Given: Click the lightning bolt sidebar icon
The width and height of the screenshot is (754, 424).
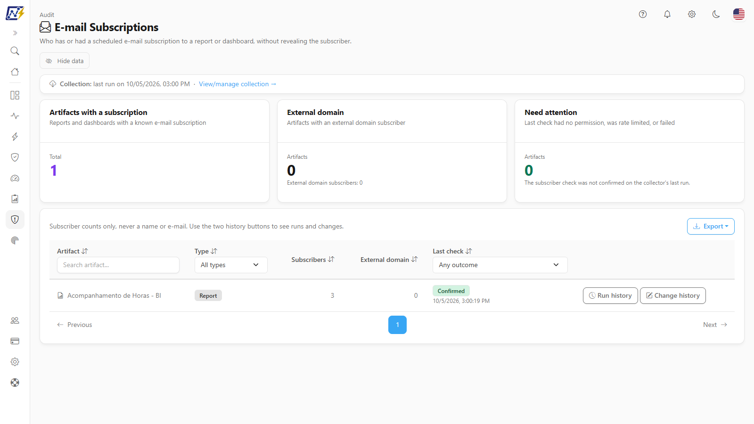Looking at the screenshot, I should point(15,137).
